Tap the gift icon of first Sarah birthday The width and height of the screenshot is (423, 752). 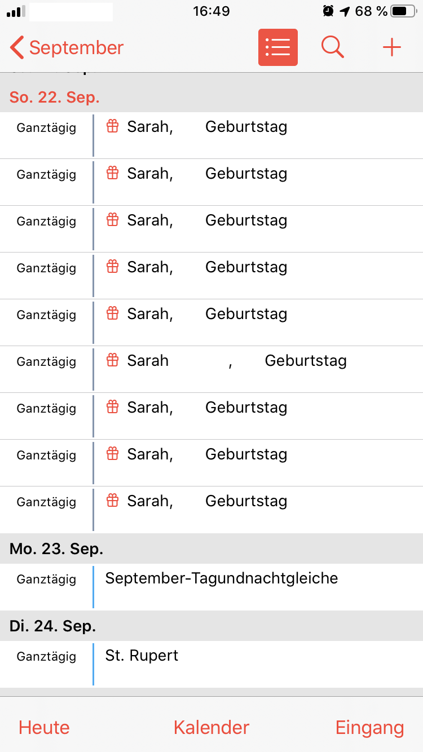point(113,126)
